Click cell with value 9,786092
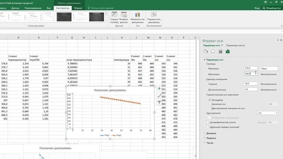283x159 pixels. [x=72, y=64]
